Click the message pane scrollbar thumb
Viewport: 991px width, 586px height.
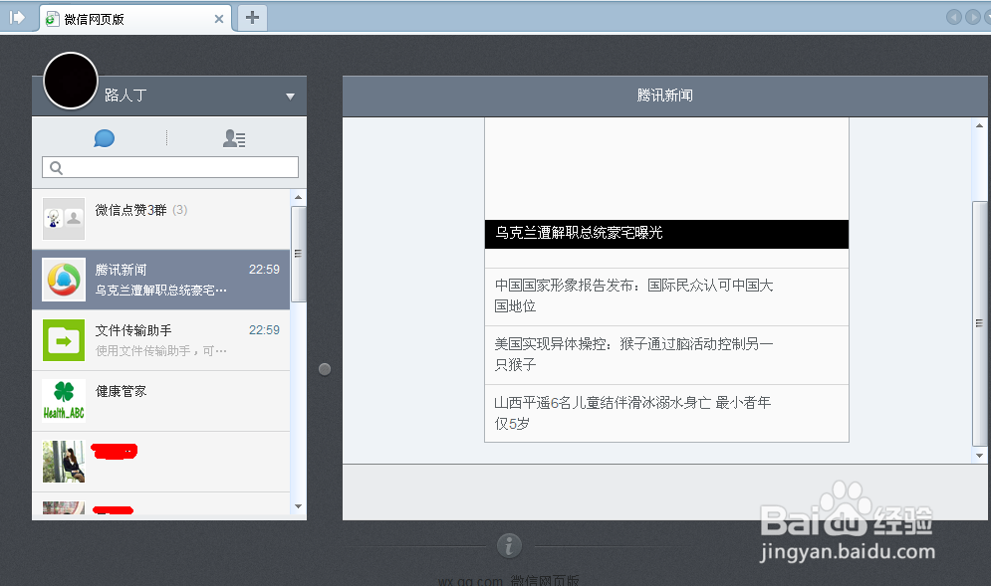[980, 323]
